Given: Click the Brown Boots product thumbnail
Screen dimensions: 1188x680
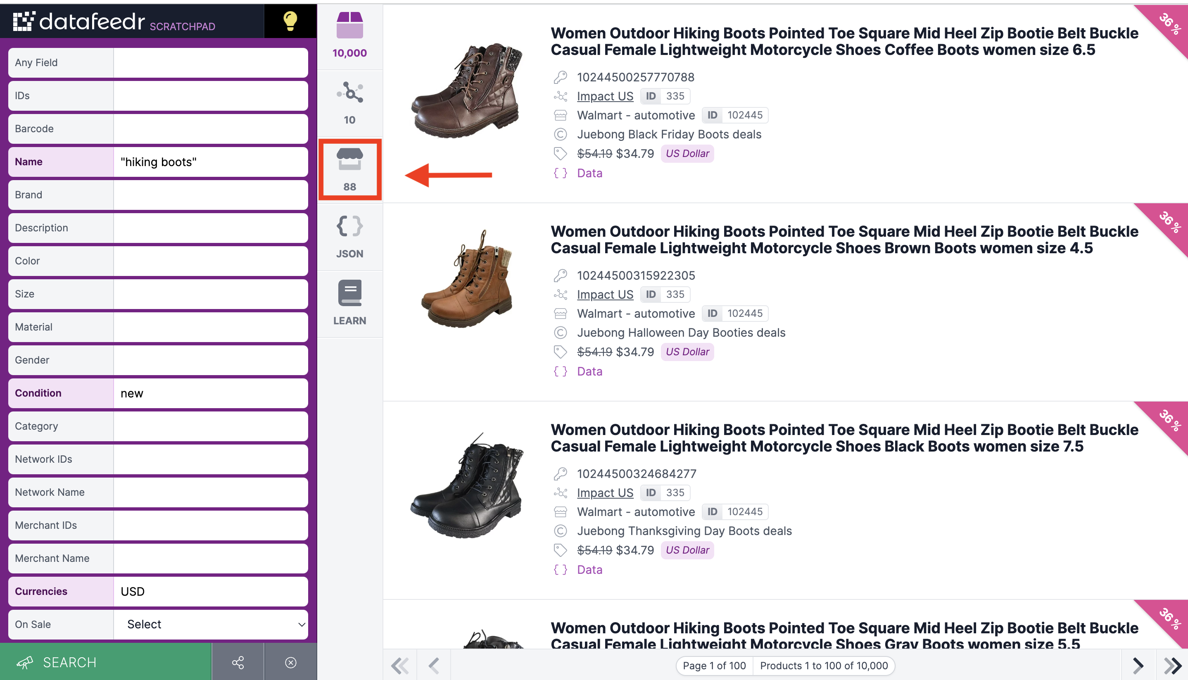Looking at the screenshot, I should point(467,279).
